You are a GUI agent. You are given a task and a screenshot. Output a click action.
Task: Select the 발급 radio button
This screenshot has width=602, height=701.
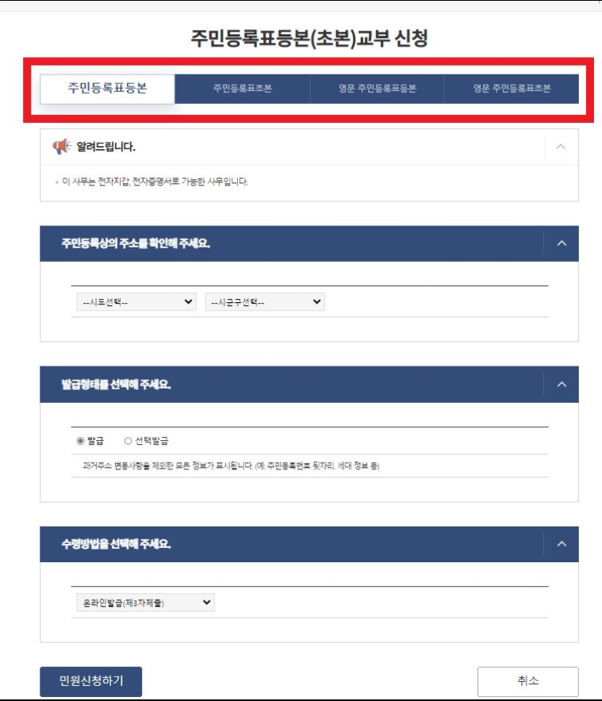coord(81,441)
